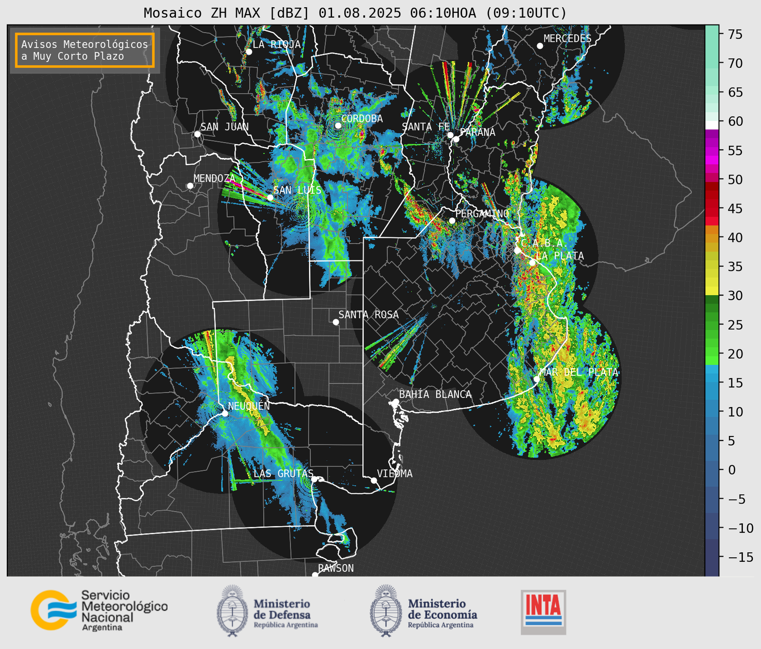Click the C.A.B.A. city label
Screen dimensions: 761x649
pyautogui.click(x=544, y=243)
